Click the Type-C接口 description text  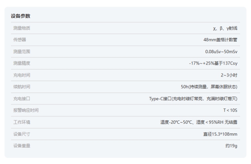coord(193,99)
